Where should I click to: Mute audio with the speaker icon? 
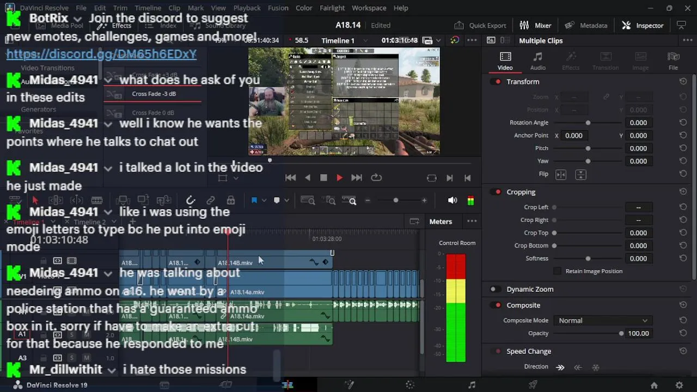[453, 200]
